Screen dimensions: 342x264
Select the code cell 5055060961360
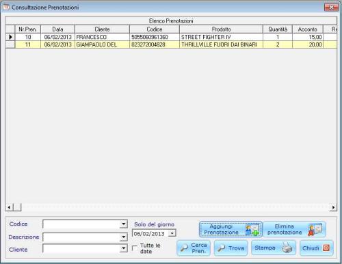[155, 37]
